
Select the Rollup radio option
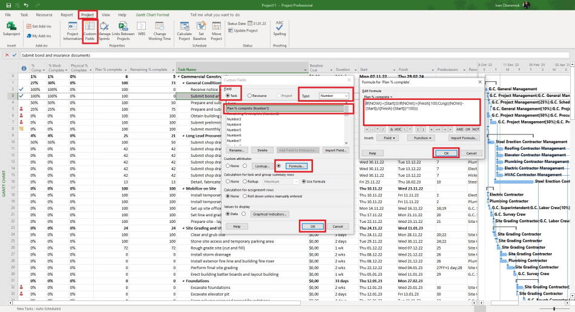pos(245,181)
